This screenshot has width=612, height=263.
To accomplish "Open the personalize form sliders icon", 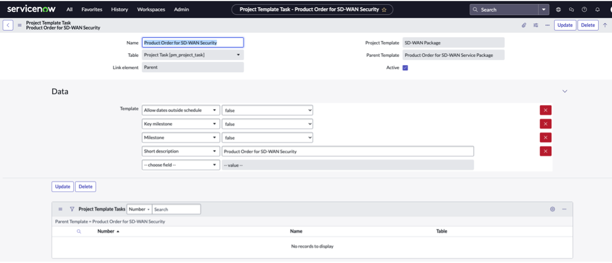I will (535, 26).
